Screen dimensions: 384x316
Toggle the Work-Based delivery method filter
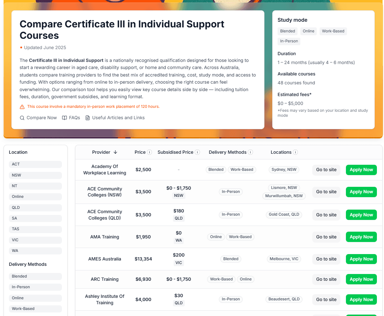pos(35,309)
